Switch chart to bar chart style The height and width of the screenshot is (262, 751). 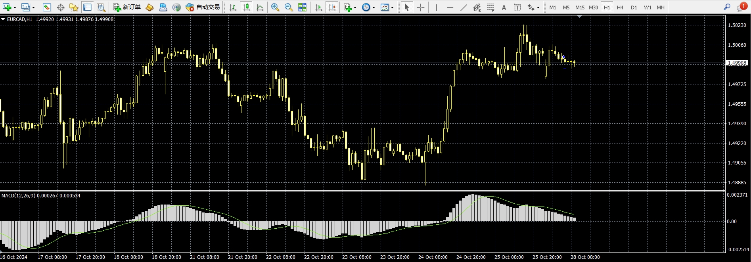pos(233,7)
